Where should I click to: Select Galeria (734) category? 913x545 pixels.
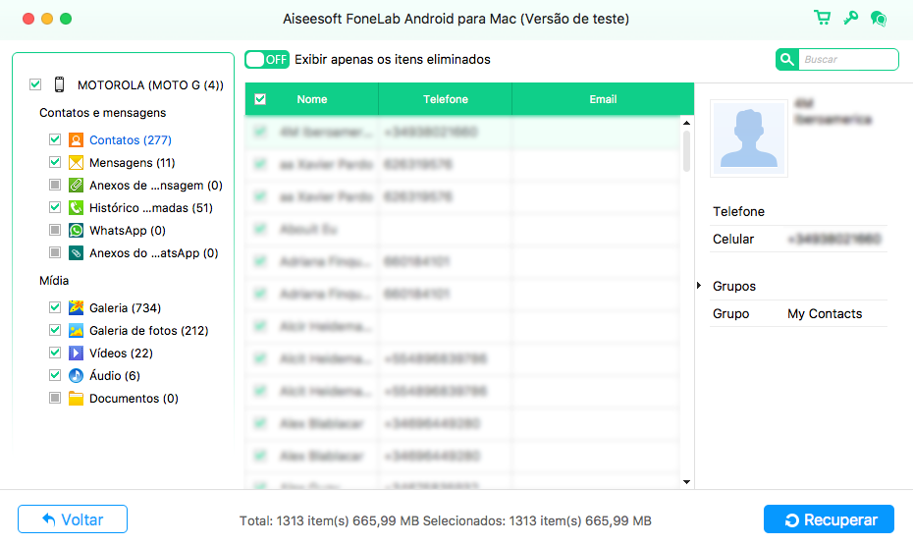click(126, 308)
